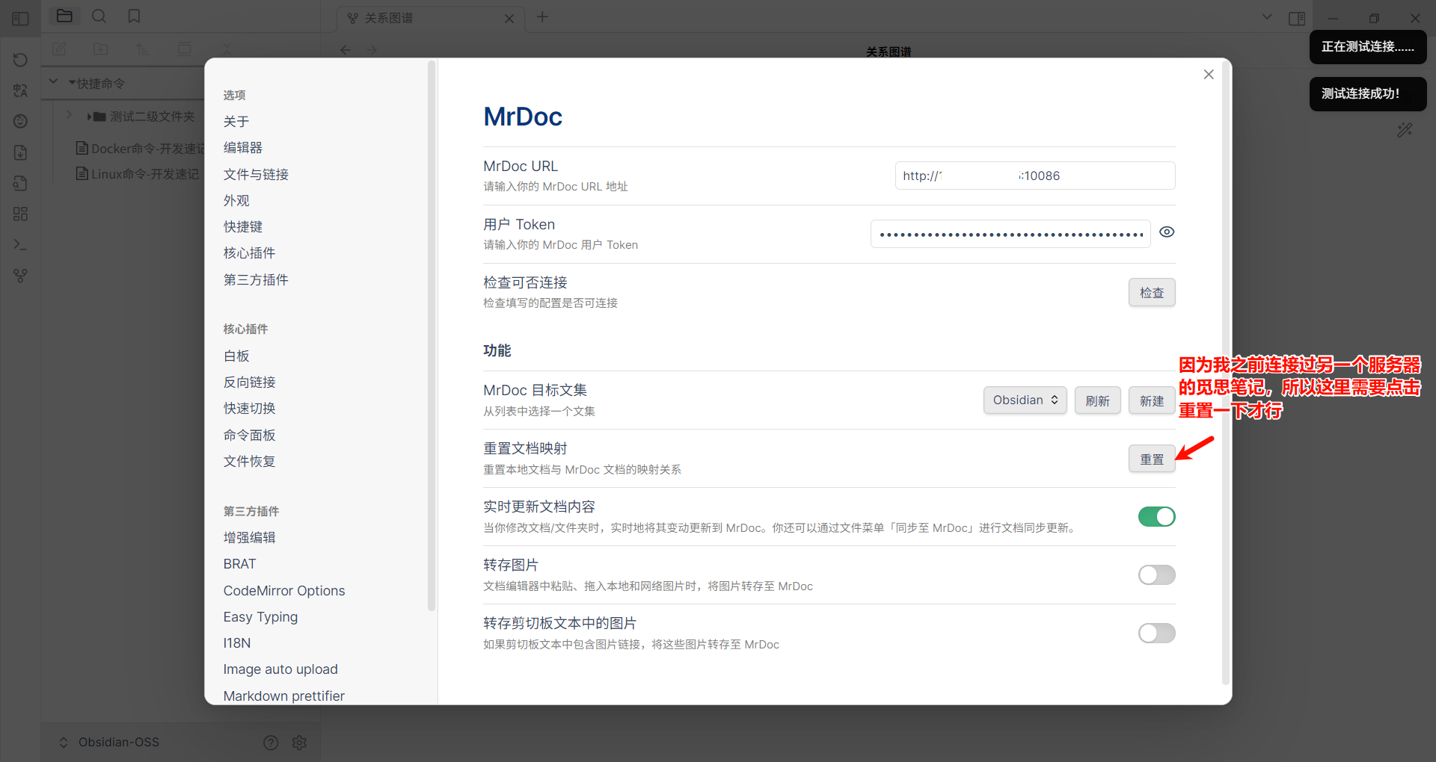The height and width of the screenshot is (762, 1436).
Task: Navigate back with the left arrow
Action: click(345, 50)
